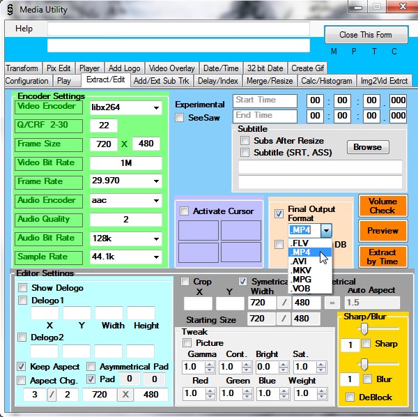Tick the Asymmetrical Pad checkbox

(91, 366)
